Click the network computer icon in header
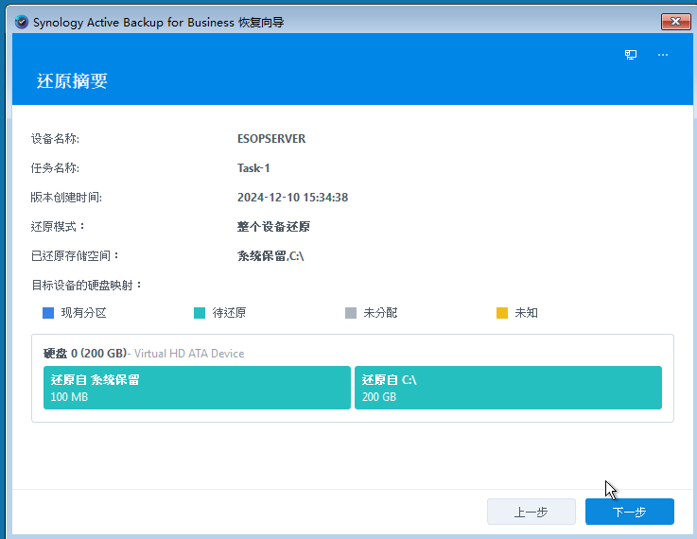The width and height of the screenshot is (697, 539). [631, 55]
